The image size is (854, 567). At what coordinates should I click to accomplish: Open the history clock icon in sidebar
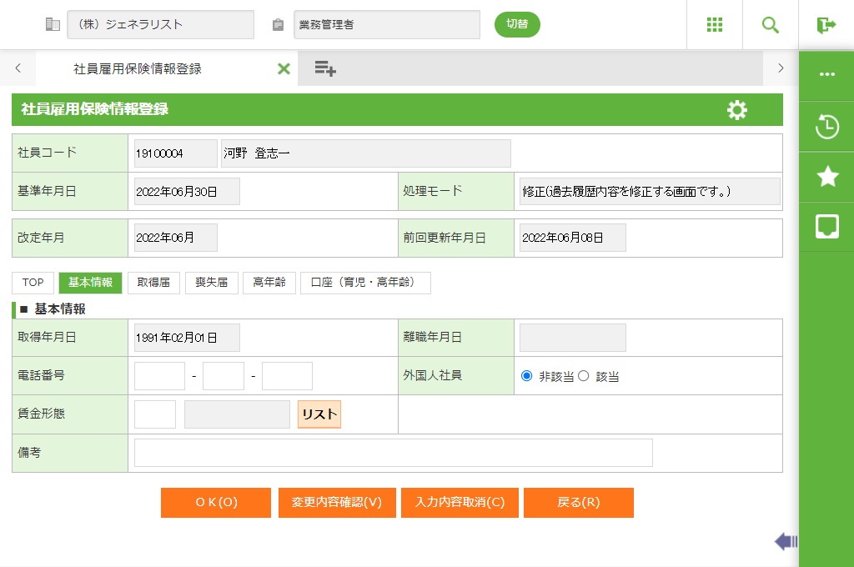click(x=826, y=127)
